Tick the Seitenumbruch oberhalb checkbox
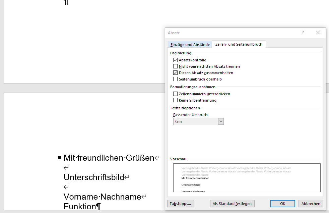Viewport: 329px width, 213px height. click(175, 79)
